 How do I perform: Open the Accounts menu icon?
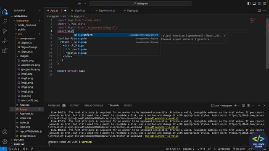pos(5,132)
